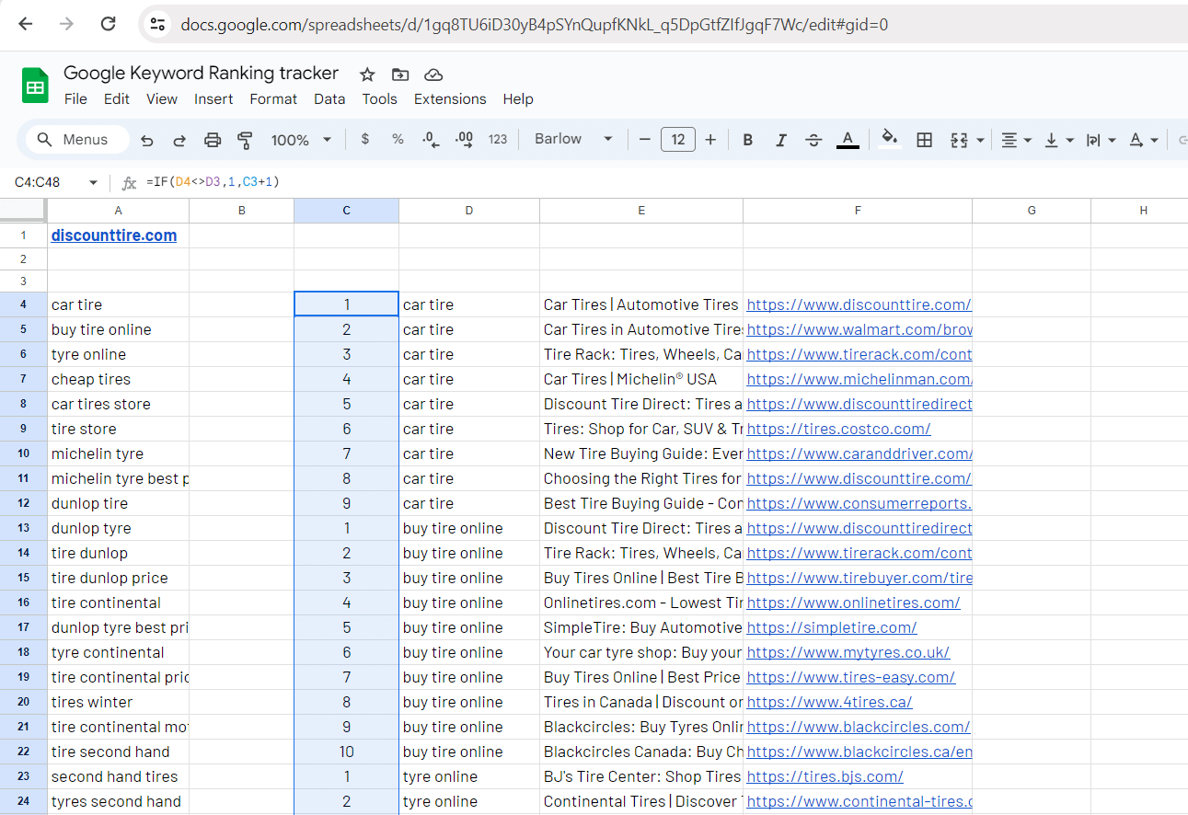The image size is (1188, 815).
Task: Open the walmart.com URL link
Action: click(x=859, y=329)
